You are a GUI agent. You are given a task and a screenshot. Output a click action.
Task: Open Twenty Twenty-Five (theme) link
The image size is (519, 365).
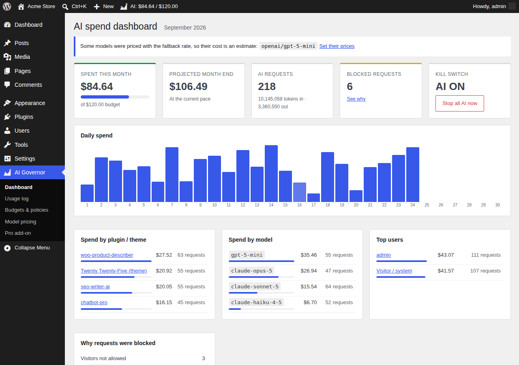(114, 271)
